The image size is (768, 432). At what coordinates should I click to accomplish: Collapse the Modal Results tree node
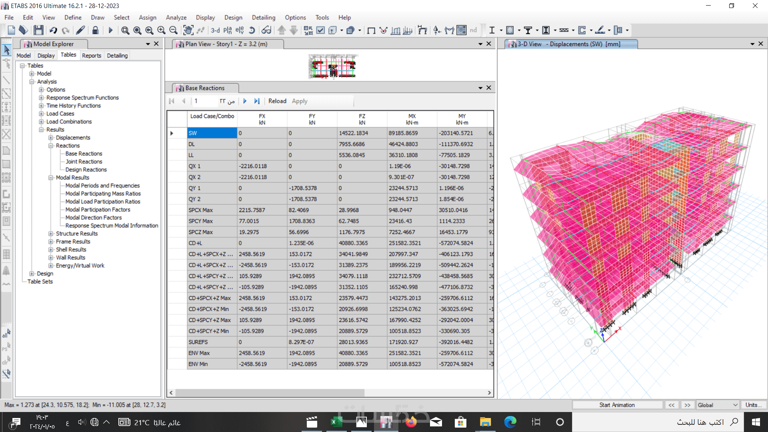51,178
